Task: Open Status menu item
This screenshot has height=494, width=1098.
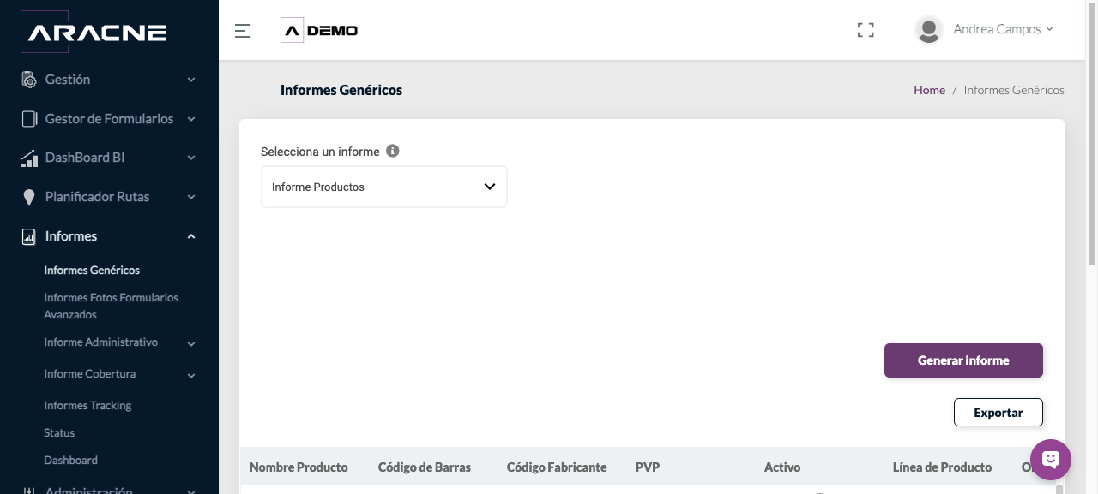Action: click(59, 433)
